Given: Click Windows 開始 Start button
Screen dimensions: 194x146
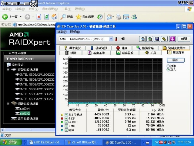Looking at the screenshot, I should coord(11,142).
